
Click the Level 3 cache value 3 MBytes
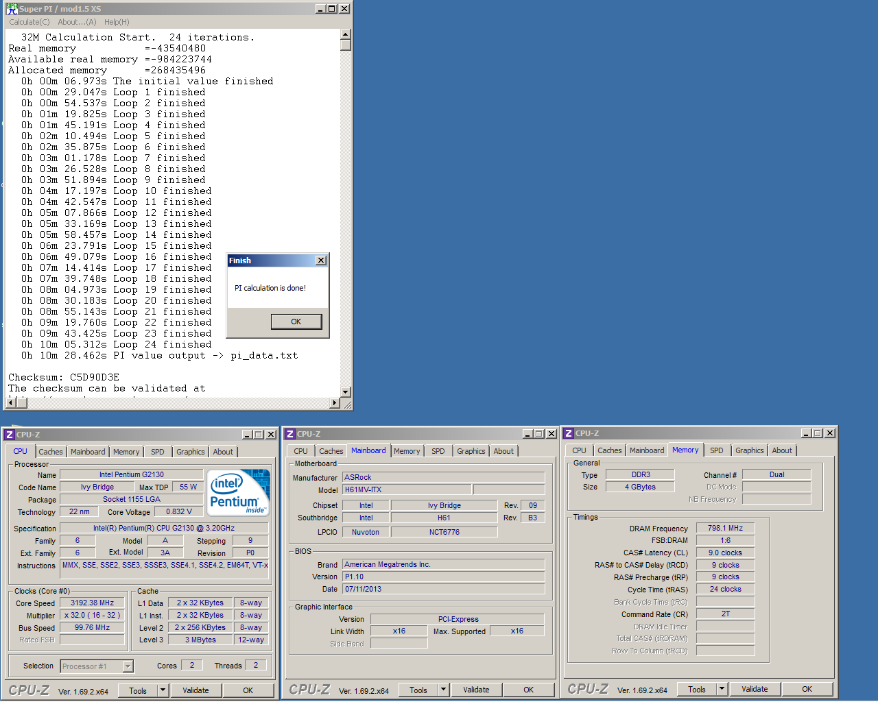pos(200,640)
